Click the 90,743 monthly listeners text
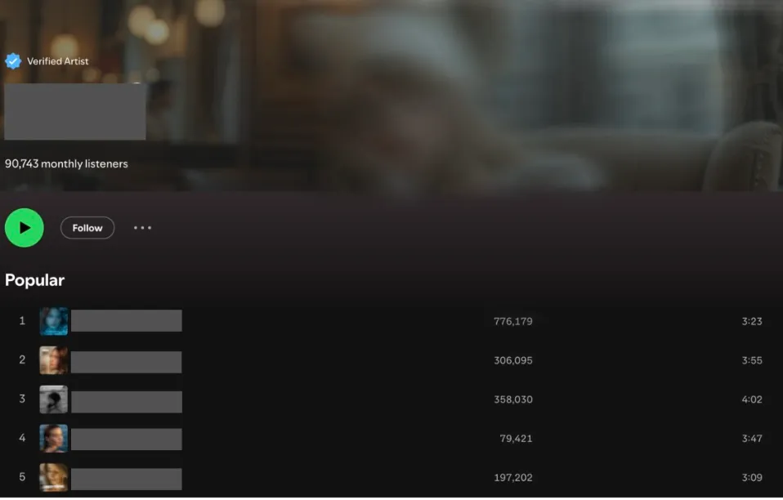The height and width of the screenshot is (500, 783). pos(66,163)
